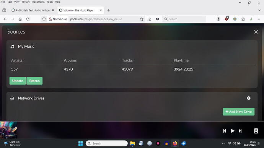Show hidden system tray icons
The image size is (264, 148).
(x=223, y=143)
